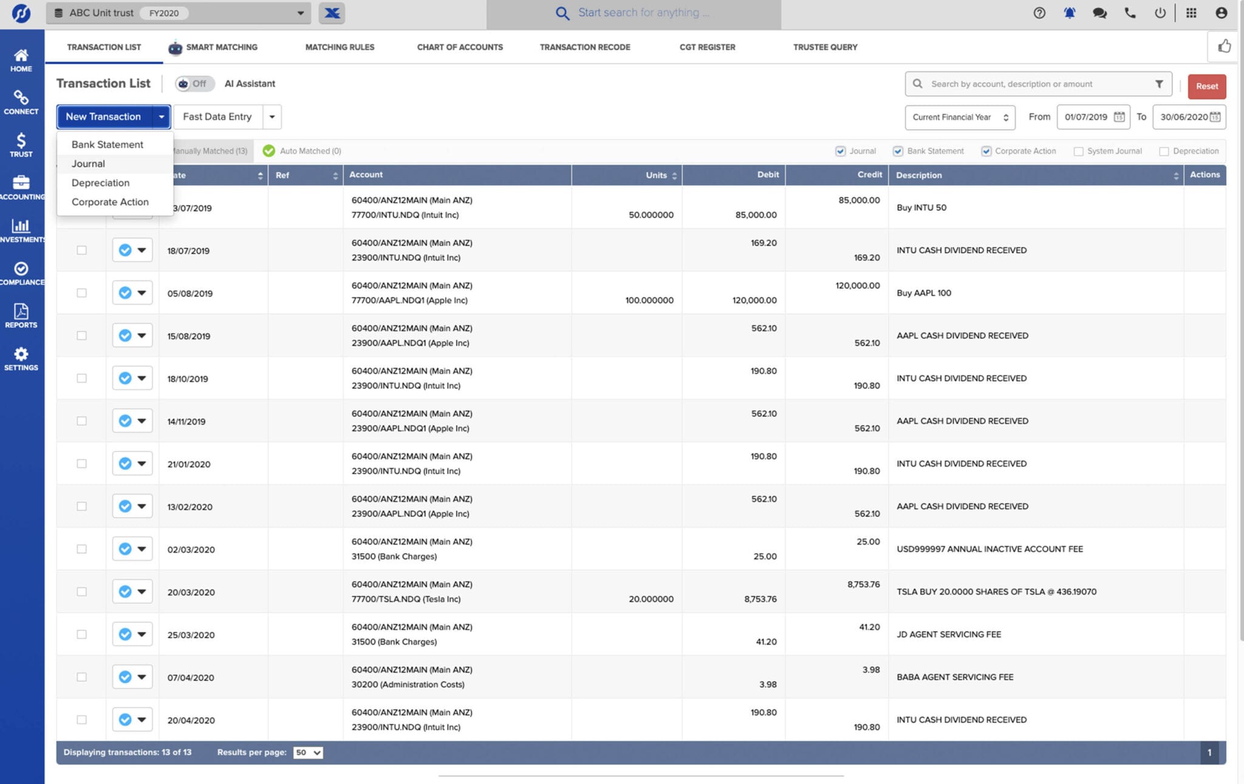Click the Reset button
The height and width of the screenshot is (784, 1244).
pos(1206,86)
